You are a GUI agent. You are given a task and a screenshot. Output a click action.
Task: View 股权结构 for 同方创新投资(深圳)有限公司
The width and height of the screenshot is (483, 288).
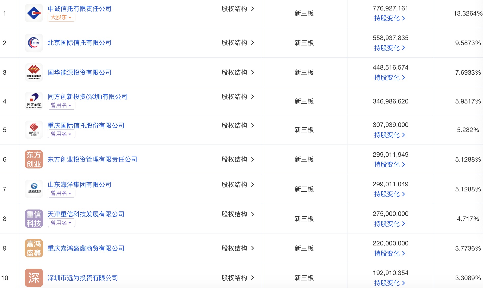[x=238, y=97]
